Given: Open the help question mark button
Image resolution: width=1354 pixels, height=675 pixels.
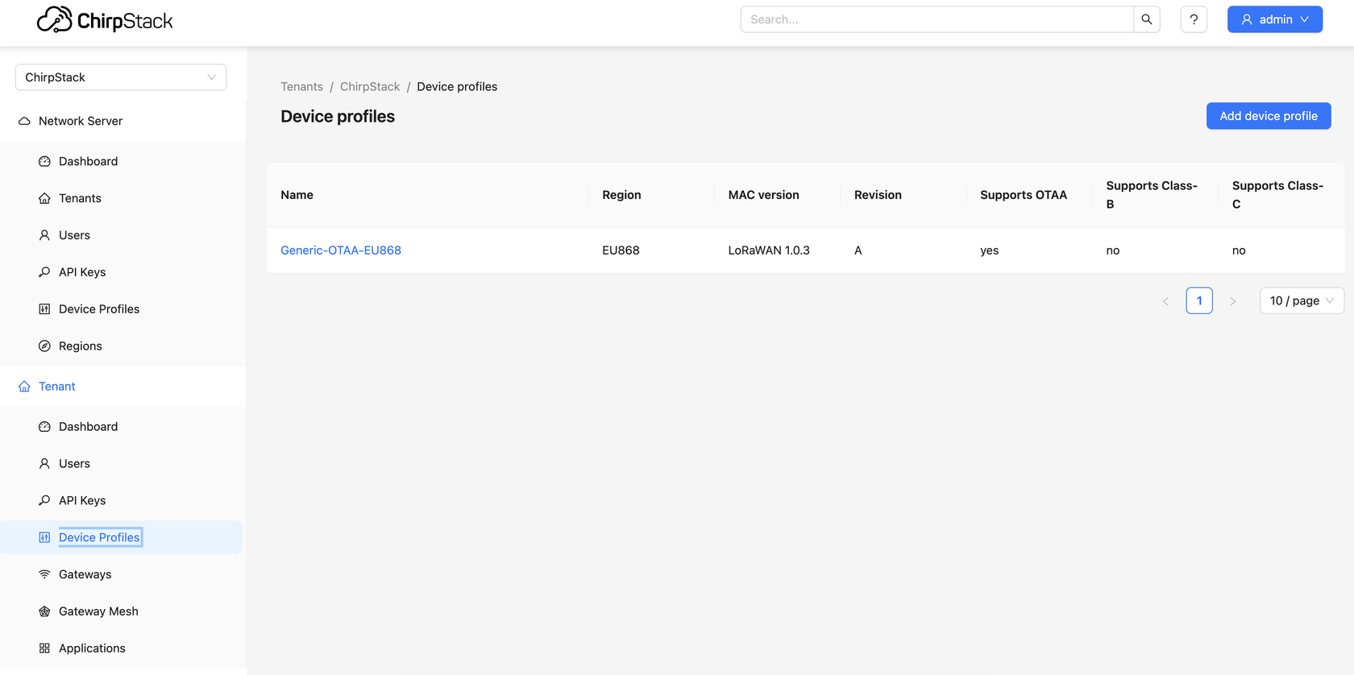Looking at the screenshot, I should pyautogui.click(x=1194, y=19).
